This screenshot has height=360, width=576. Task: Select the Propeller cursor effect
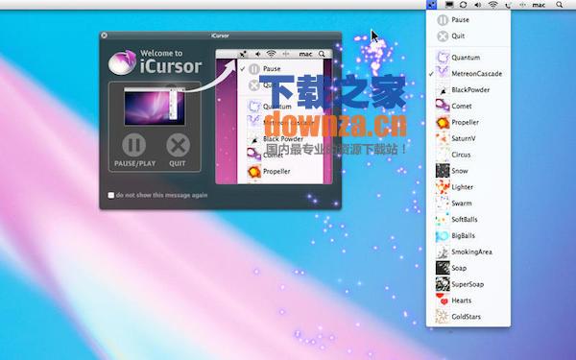click(x=468, y=122)
